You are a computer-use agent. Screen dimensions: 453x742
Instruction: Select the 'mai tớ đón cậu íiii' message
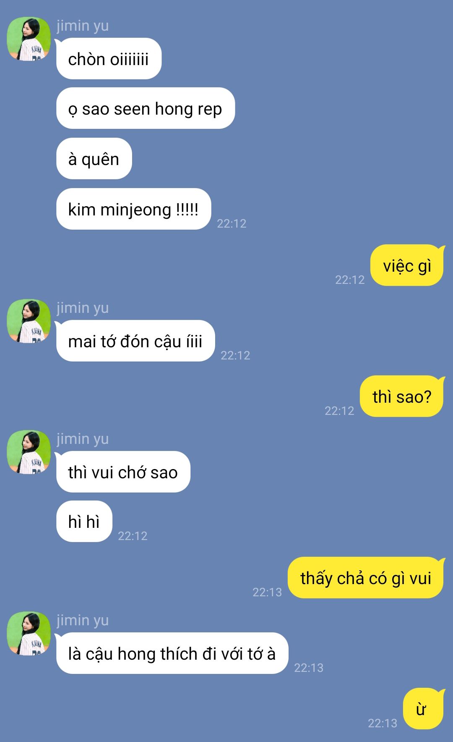click(x=135, y=341)
